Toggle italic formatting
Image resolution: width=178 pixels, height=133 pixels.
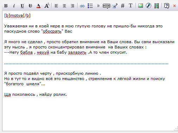14,6
